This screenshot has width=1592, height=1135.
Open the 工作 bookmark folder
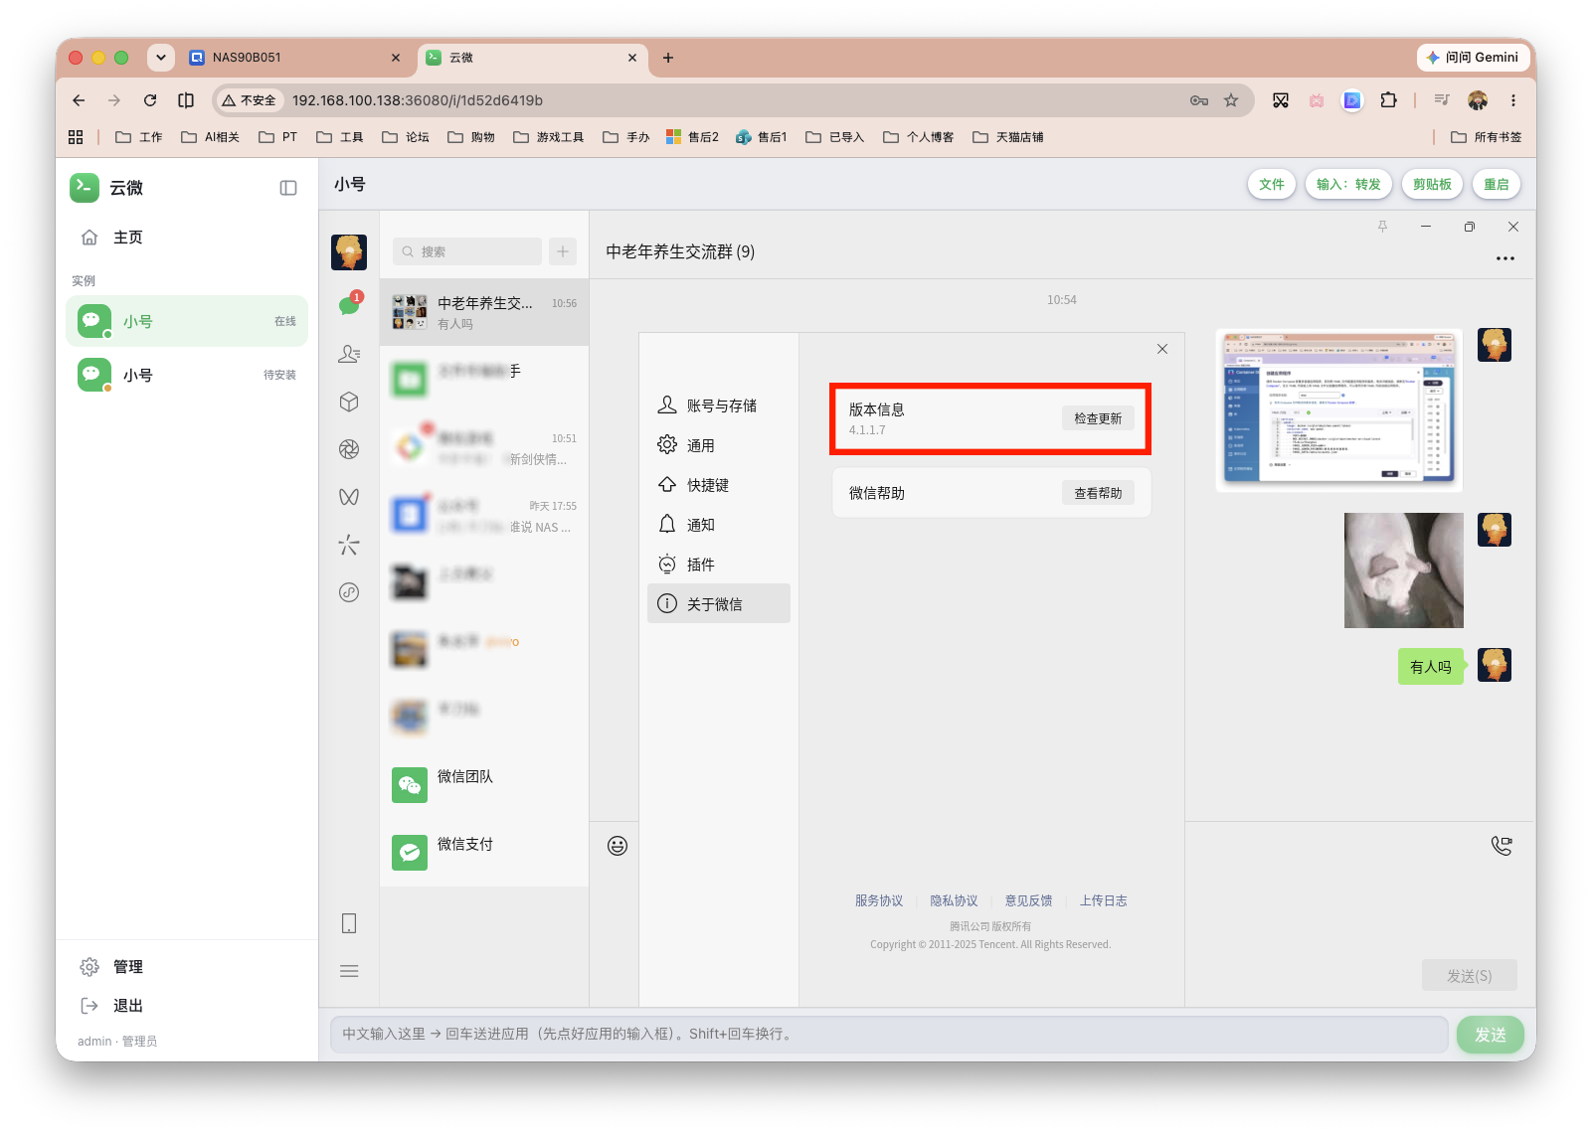coord(139,137)
